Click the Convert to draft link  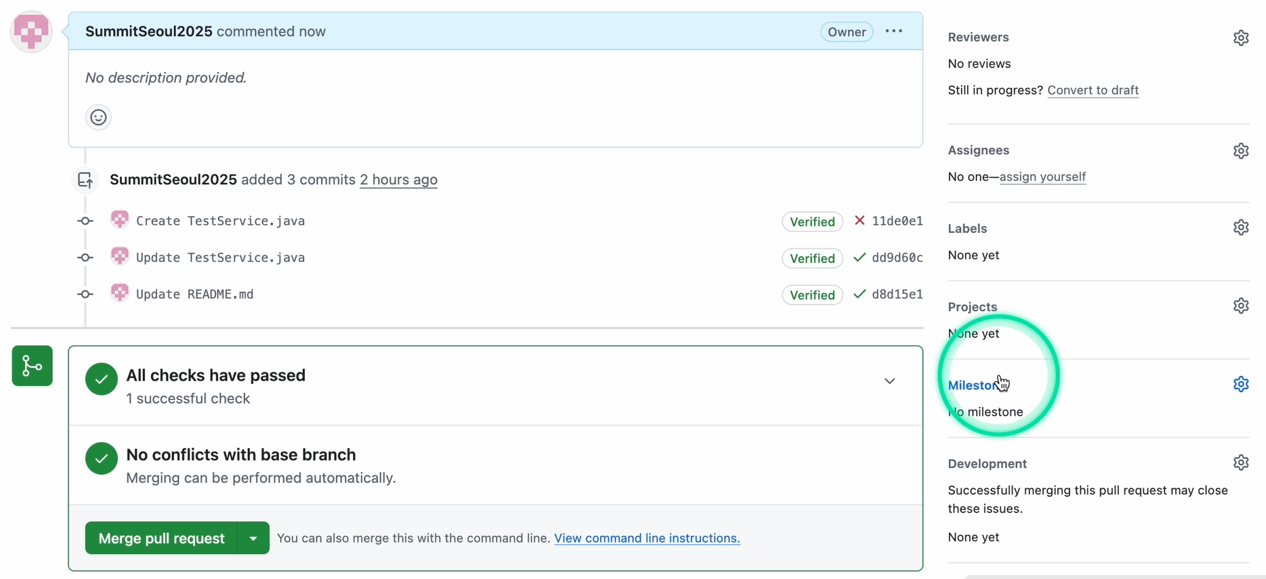[x=1093, y=90]
